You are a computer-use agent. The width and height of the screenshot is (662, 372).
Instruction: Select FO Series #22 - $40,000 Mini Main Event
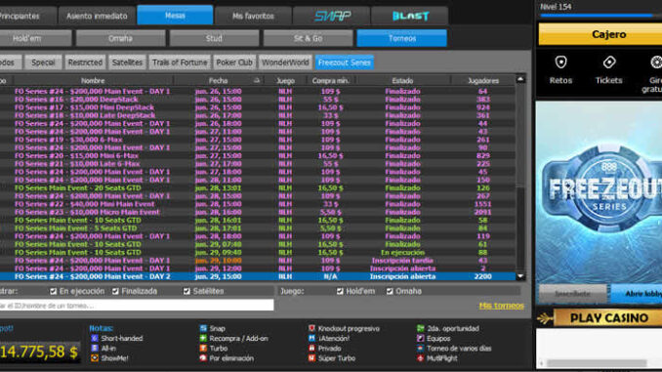click(258, 204)
